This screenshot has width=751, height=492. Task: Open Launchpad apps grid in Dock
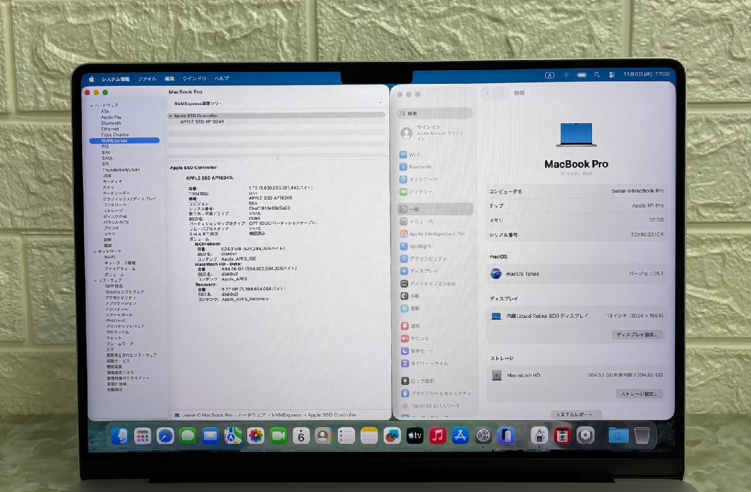tap(143, 436)
